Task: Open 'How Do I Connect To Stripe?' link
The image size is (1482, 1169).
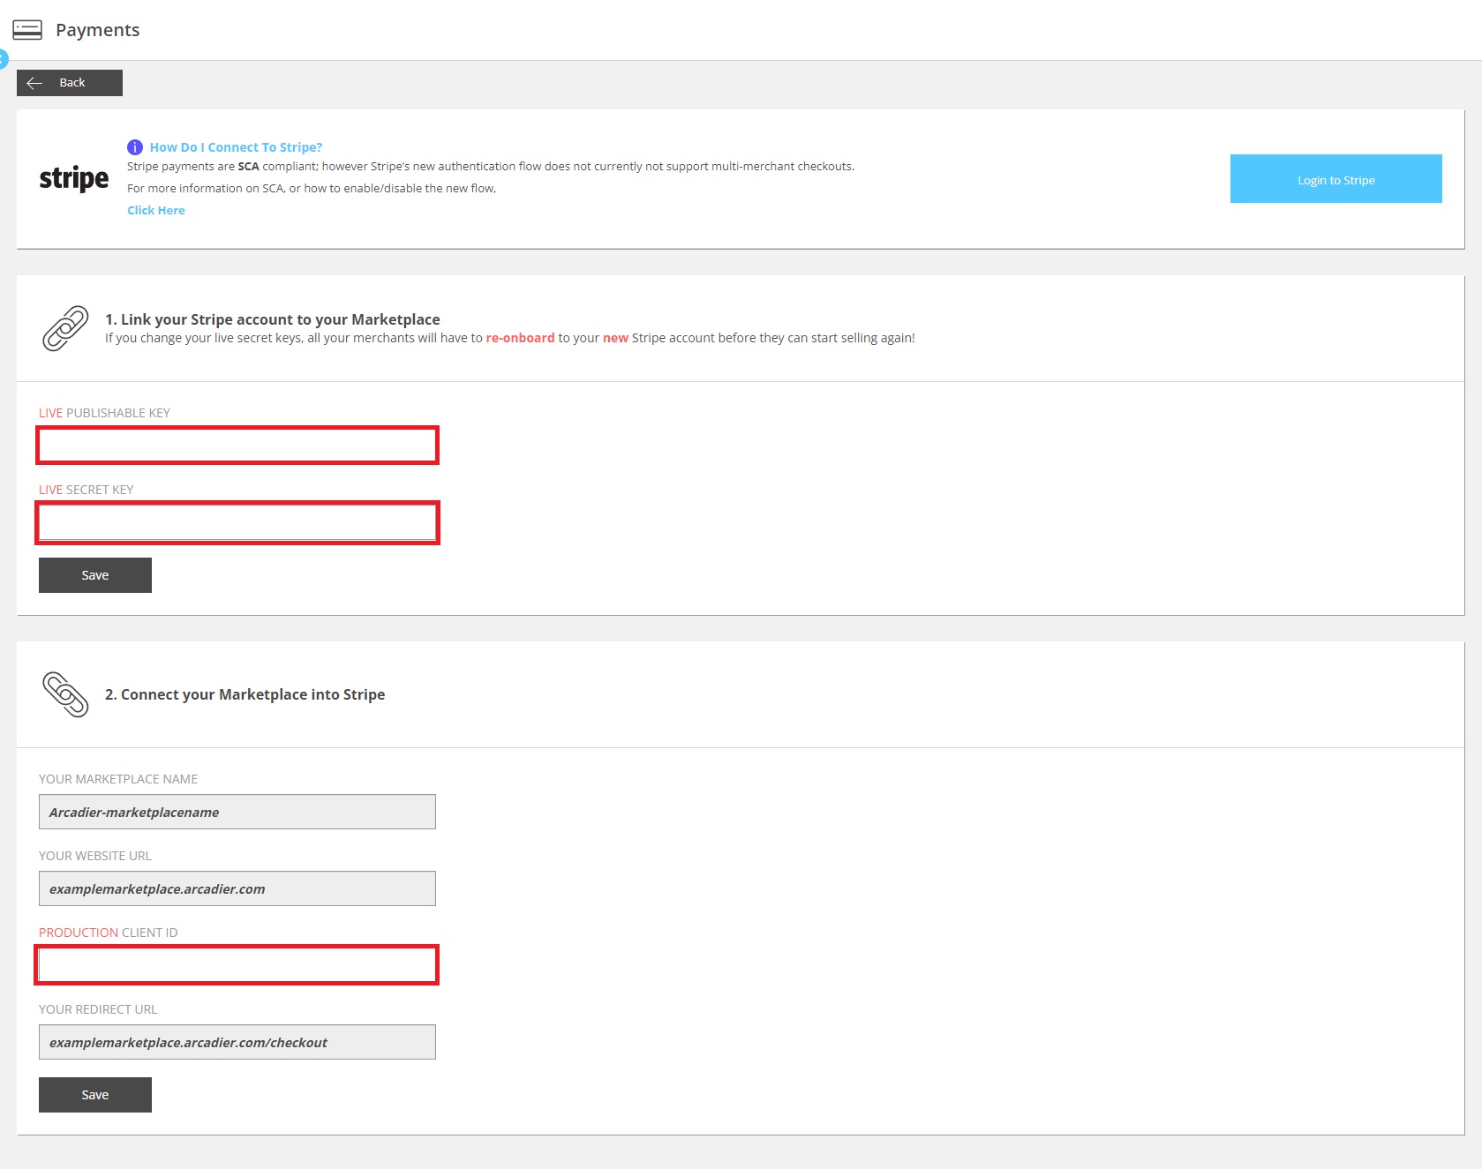Action: 236,147
